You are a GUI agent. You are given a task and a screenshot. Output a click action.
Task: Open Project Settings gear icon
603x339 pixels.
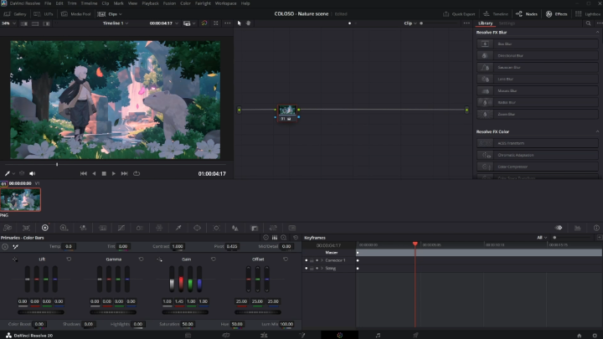coord(595,335)
